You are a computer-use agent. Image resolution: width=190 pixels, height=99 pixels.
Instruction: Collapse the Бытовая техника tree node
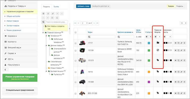[46, 71]
